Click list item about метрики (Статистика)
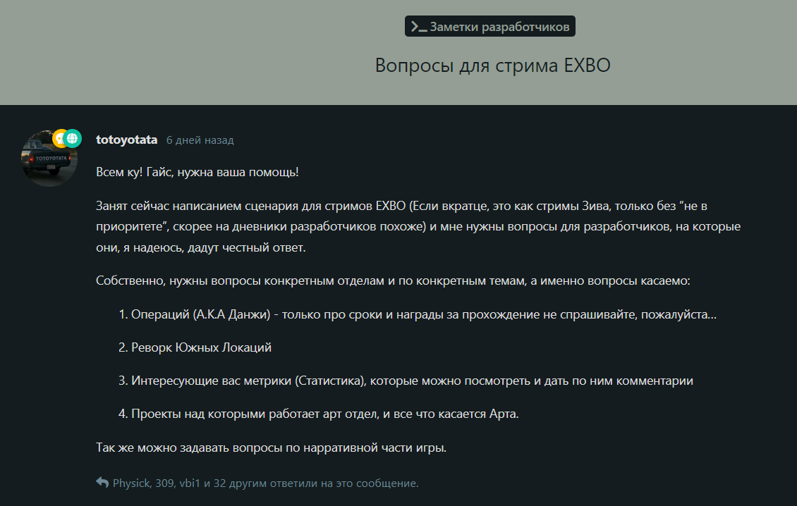Screen dimensions: 797x506 (x=406, y=381)
